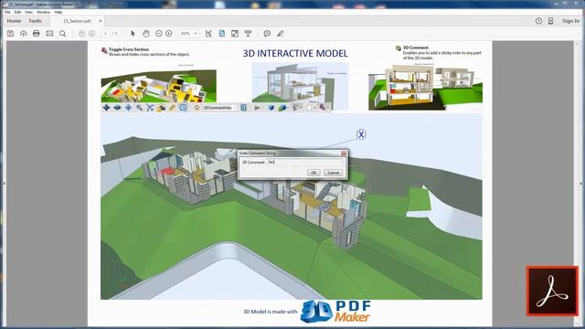Open the Window menu
The image size is (585, 329).
click(x=43, y=12)
